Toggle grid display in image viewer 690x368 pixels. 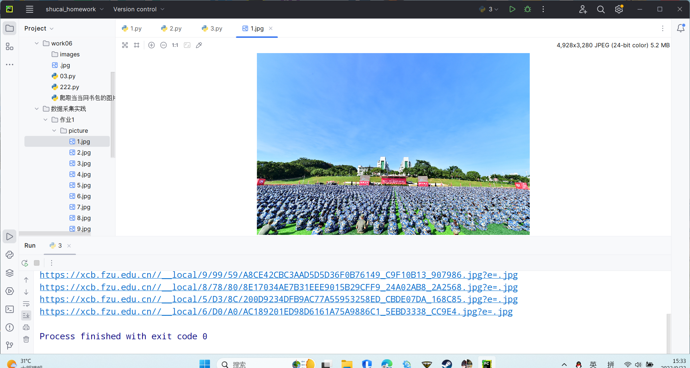[x=137, y=45]
